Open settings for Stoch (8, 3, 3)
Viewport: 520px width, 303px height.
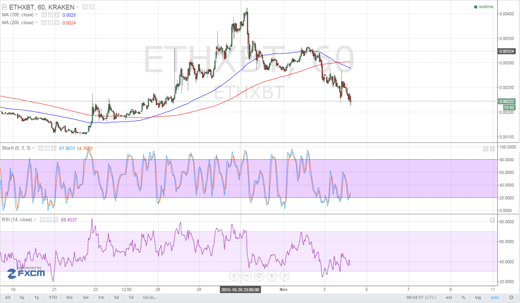click(47, 148)
